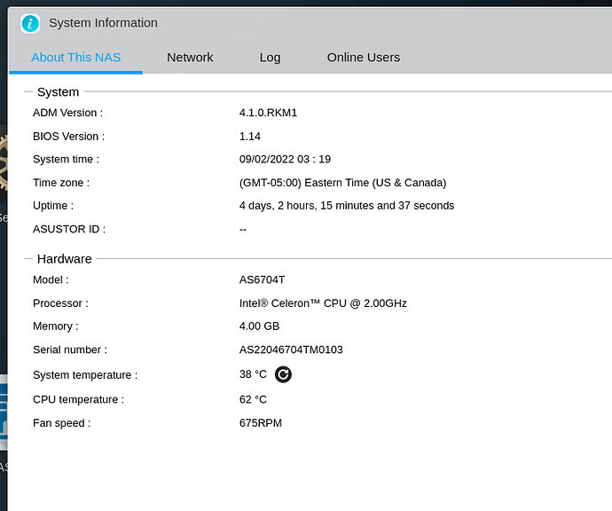The image size is (612, 511).
Task: Open the Network tab
Action: pyautogui.click(x=190, y=58)
